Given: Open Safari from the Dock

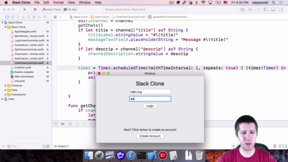Looking at the screenshot, I should coord(131,155).
